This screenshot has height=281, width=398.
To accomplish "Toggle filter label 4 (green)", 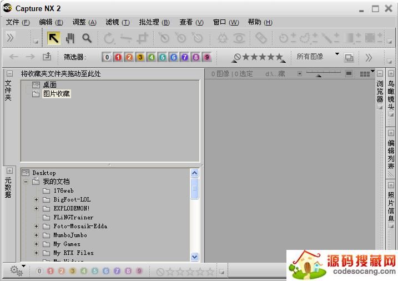I will coord(151,57).
